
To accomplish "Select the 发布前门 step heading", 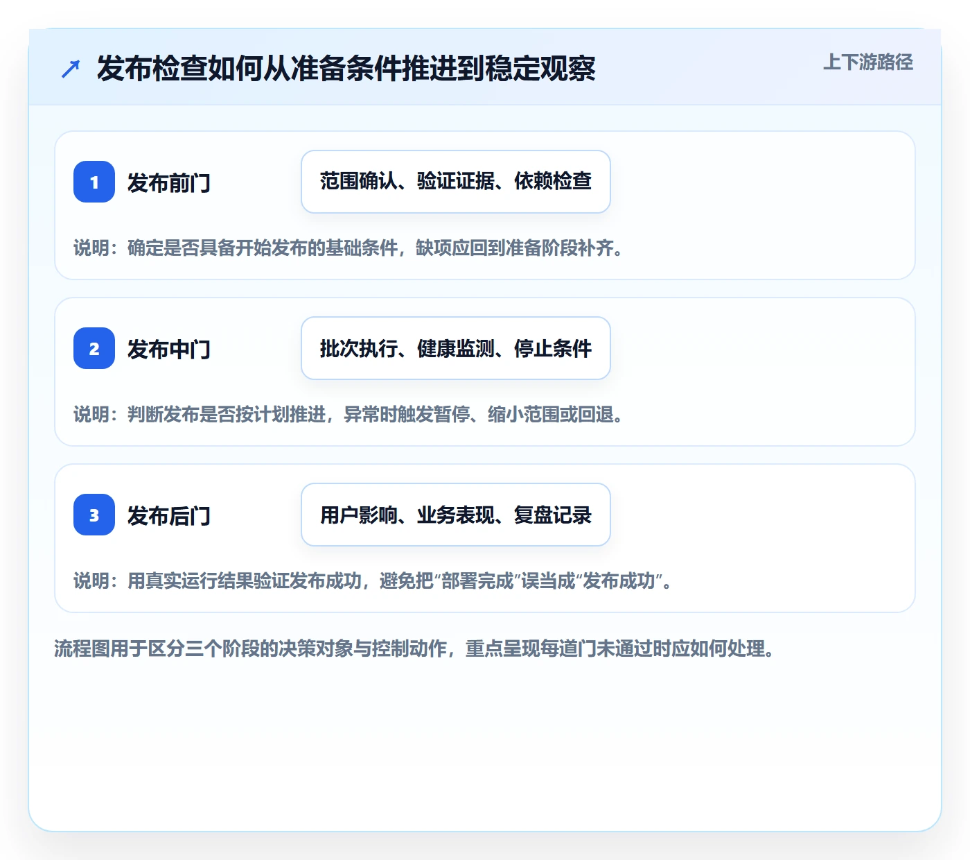I will (169, 182).
